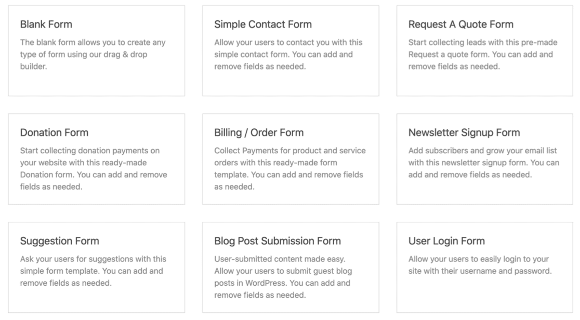Pick the Newsletter Signup Form heading
This screenshot has height=320, width=580.
point(464,132)
